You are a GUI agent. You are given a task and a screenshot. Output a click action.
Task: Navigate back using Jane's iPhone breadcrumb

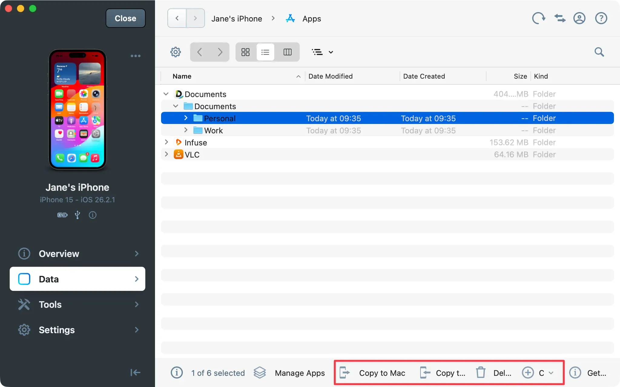(236, 18)
